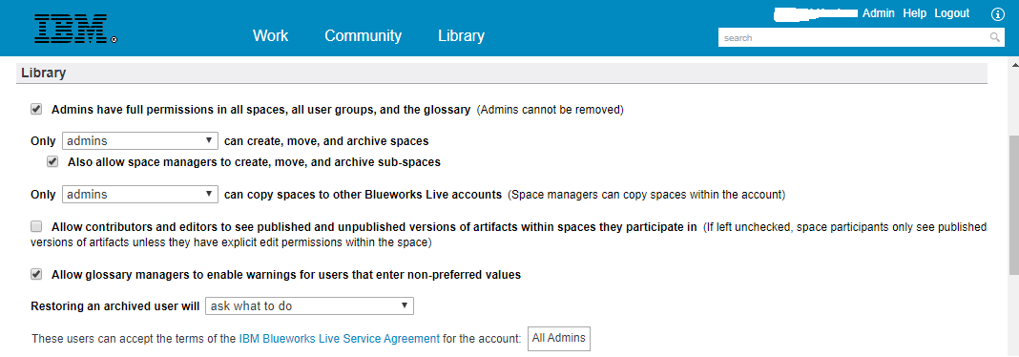1019x357 pixels.
Task: Focus the search input field
Action: (853, 38)
